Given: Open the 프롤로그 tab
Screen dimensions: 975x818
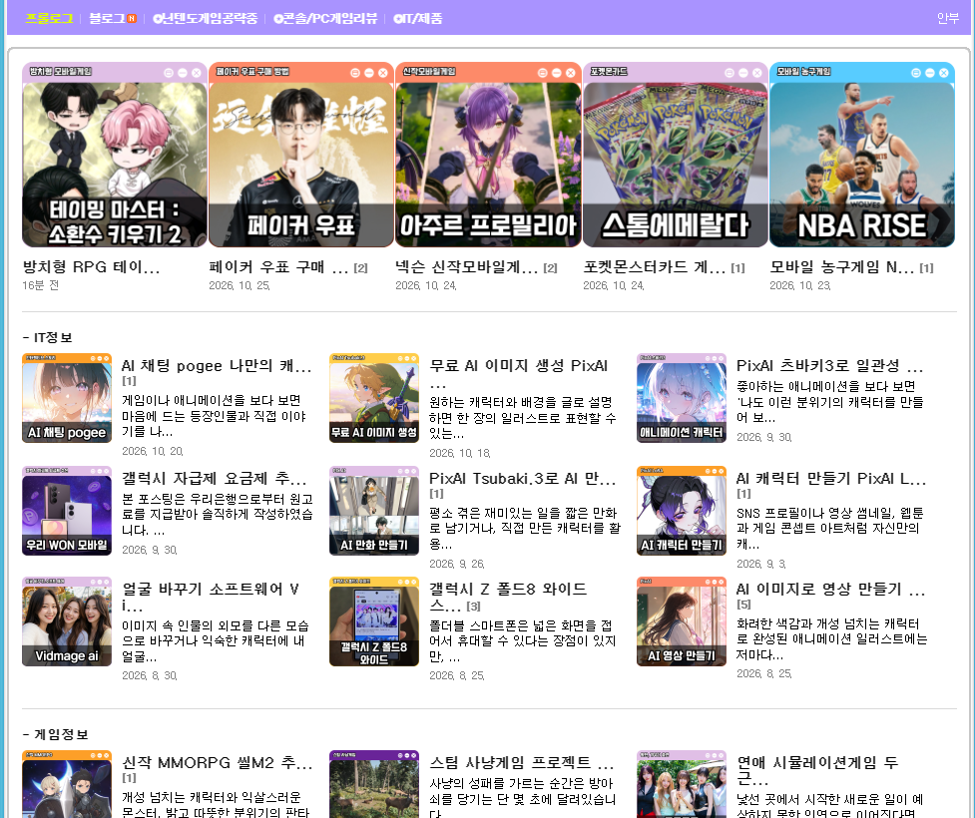Looking at the screenshot, I should click(x=49, y=18).
